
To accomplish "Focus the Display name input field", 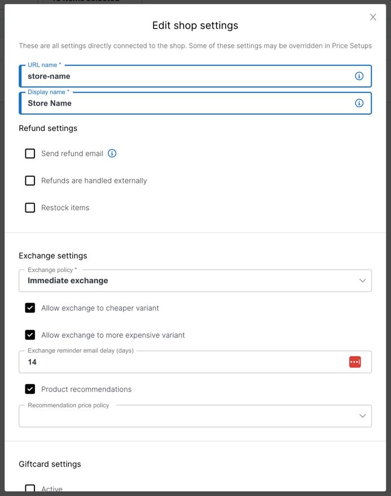I will (186, 103).
